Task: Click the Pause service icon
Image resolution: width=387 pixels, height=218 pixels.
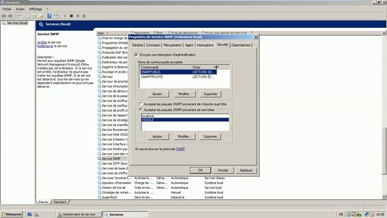Action: tap(78, 16)
